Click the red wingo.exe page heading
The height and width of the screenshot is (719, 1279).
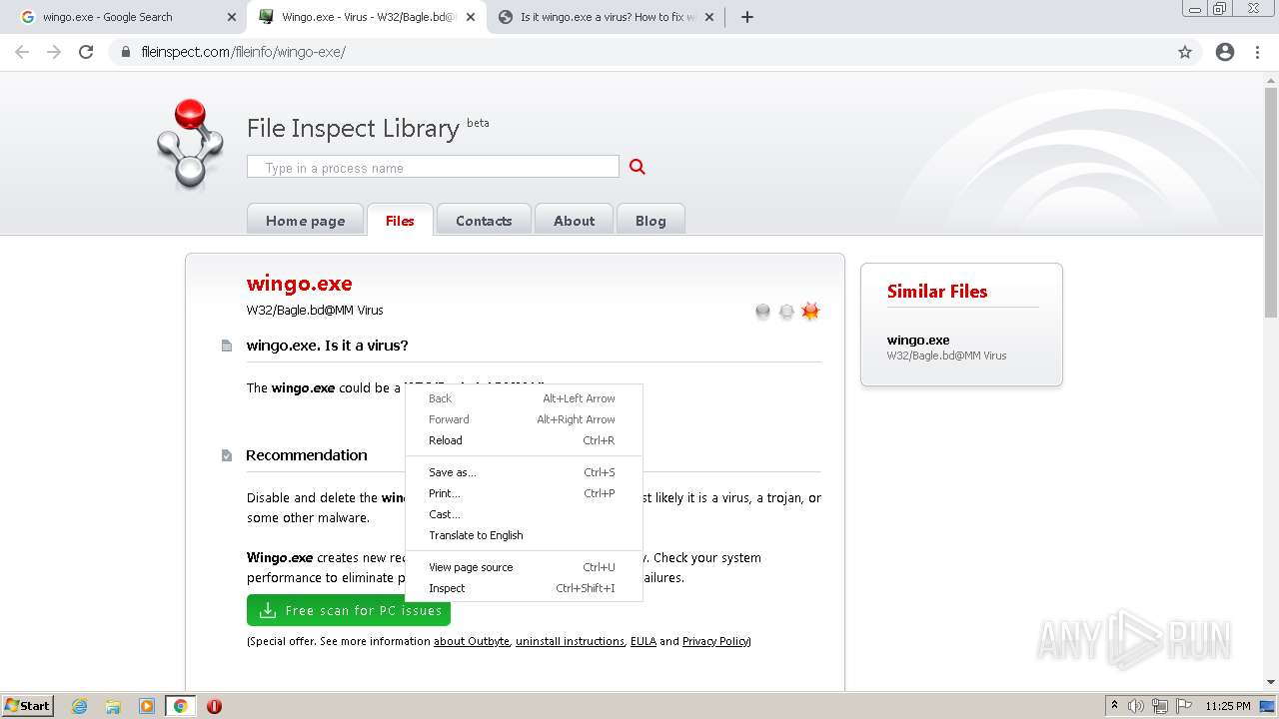(300, 284)
